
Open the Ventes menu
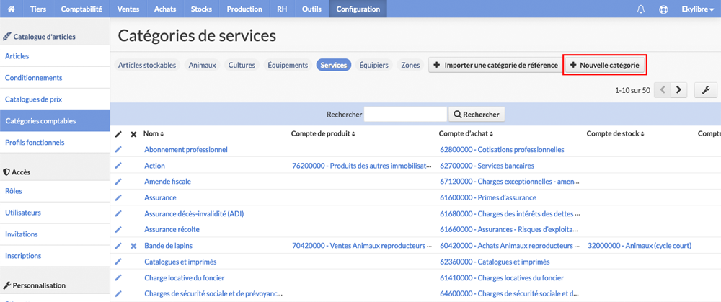tap(128, 9)
